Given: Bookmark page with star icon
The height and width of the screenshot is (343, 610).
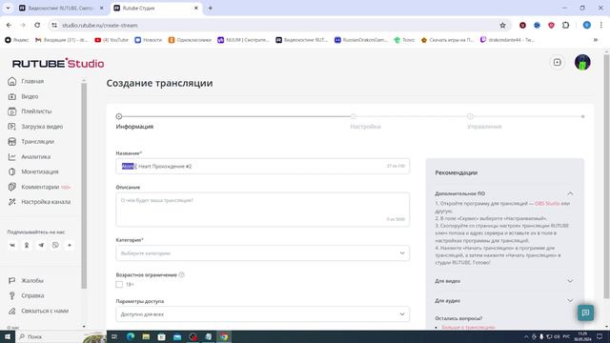Looking at the screenshot, I should pyautogui.click(x=502, y=26).
